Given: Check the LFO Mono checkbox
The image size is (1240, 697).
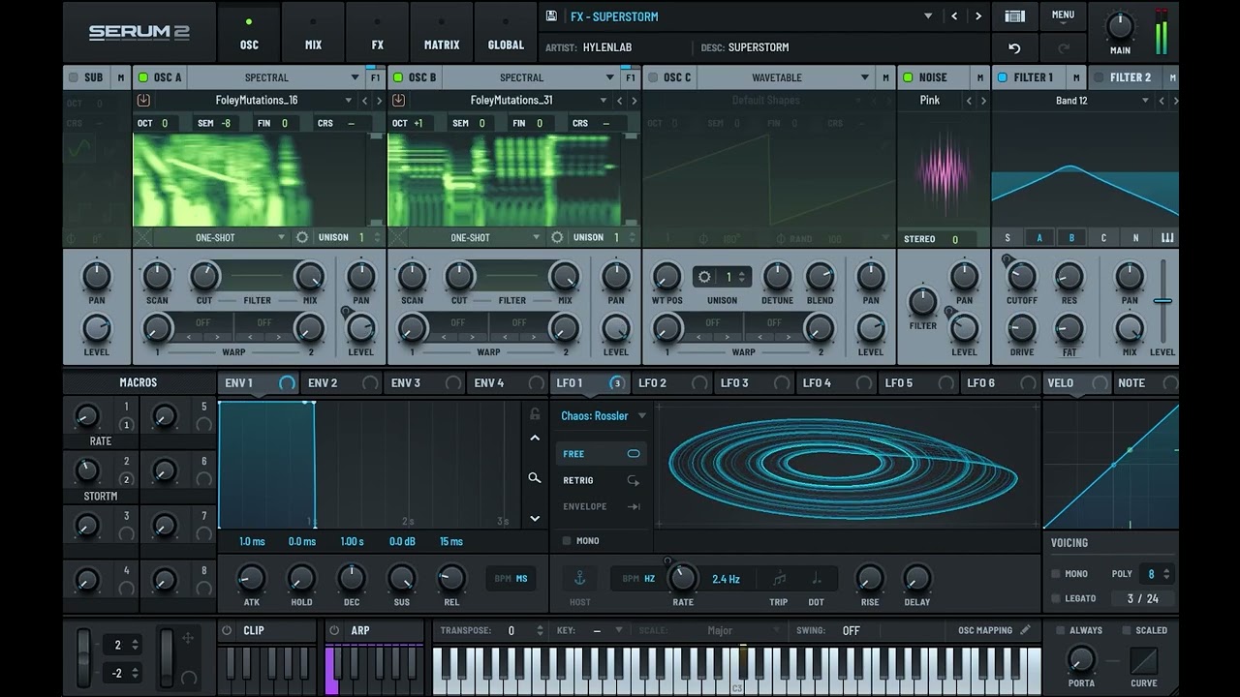Looking at the screenshot, I should 567,541.
